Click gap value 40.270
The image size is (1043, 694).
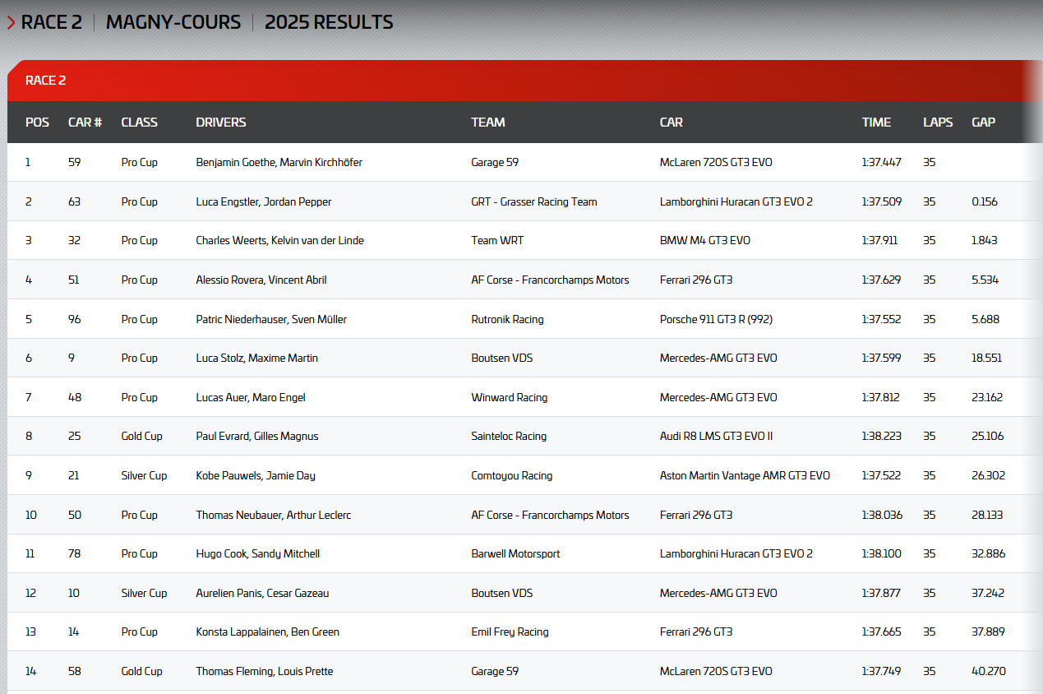pos(989,672)
